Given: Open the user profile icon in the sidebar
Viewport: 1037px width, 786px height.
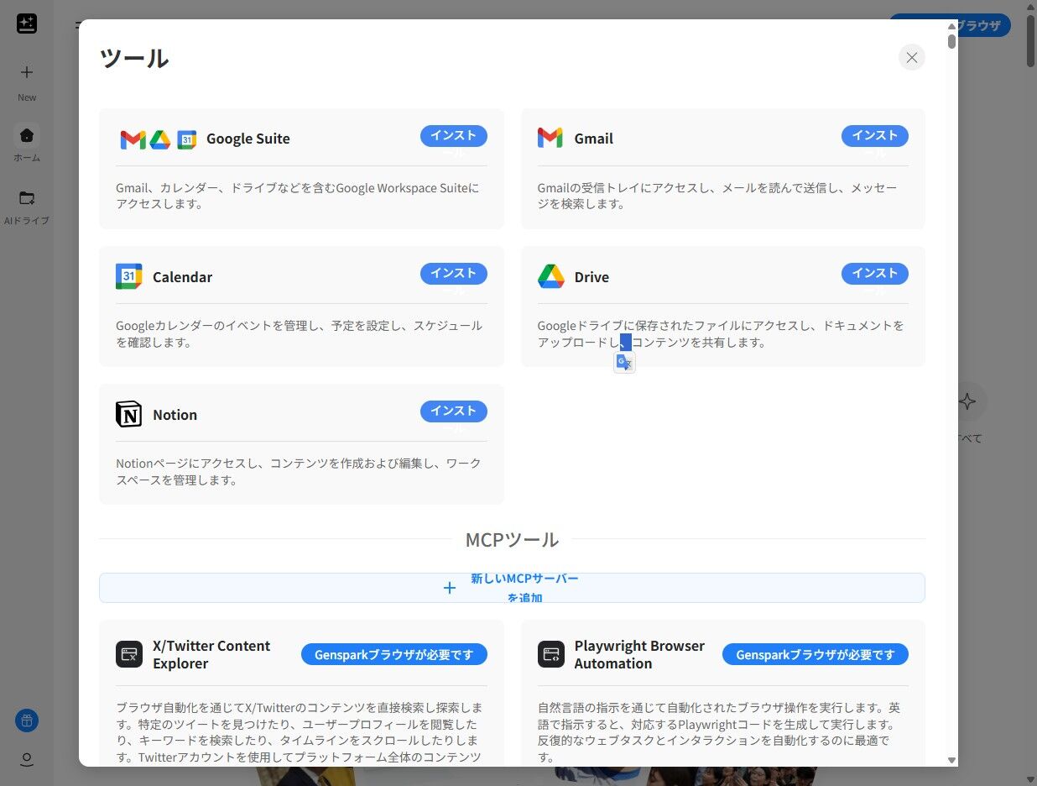Looking at the screenshot, I should click(27, 760).
